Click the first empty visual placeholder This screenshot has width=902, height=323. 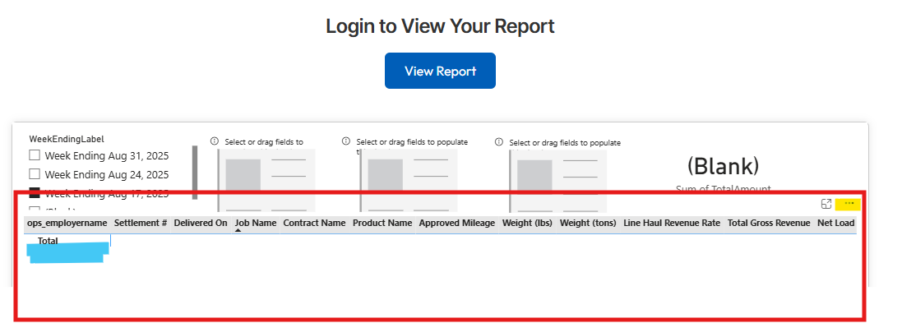(x=266, y=181)
